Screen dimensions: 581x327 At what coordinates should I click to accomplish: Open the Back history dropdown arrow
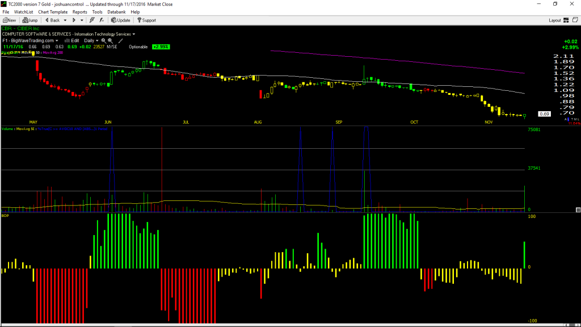pos(65,20)
